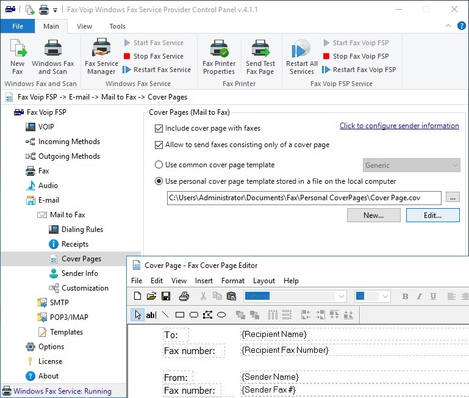Click the New Fax ribbon icon
469x398 pixels.
click(18, 57)
